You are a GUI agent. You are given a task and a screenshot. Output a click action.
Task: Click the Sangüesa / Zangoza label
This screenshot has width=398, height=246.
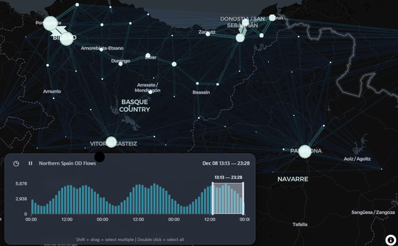coord(373,212)
